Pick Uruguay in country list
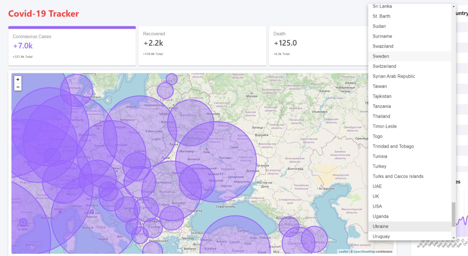The image size is (468, 256). coord(409,236)
